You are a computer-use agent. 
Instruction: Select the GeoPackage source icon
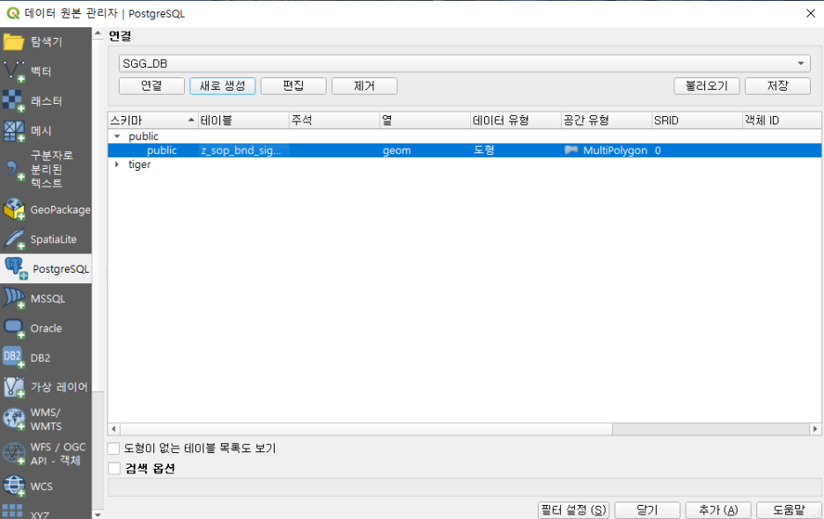(x=14, y=209)
